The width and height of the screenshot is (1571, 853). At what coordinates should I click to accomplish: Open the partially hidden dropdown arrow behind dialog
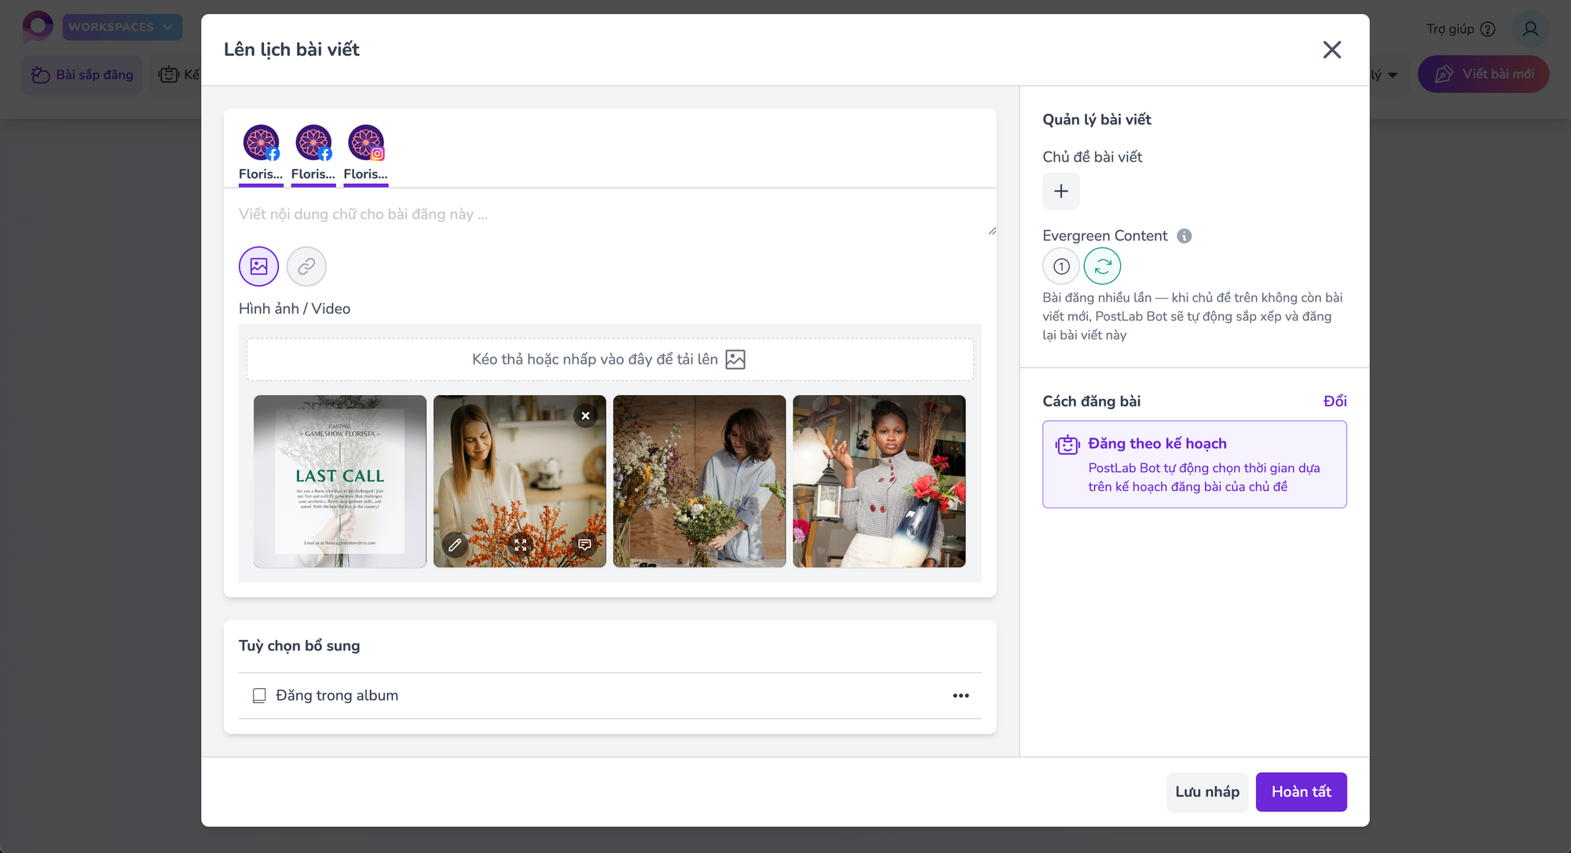[x=1393, y=75]
